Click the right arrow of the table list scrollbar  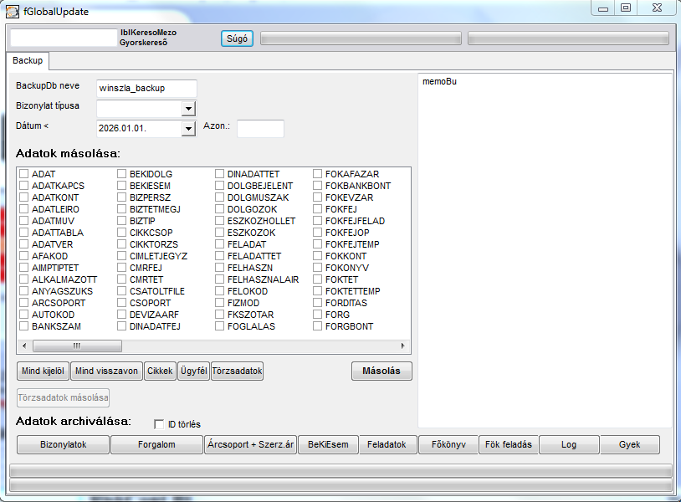(403, 346)
